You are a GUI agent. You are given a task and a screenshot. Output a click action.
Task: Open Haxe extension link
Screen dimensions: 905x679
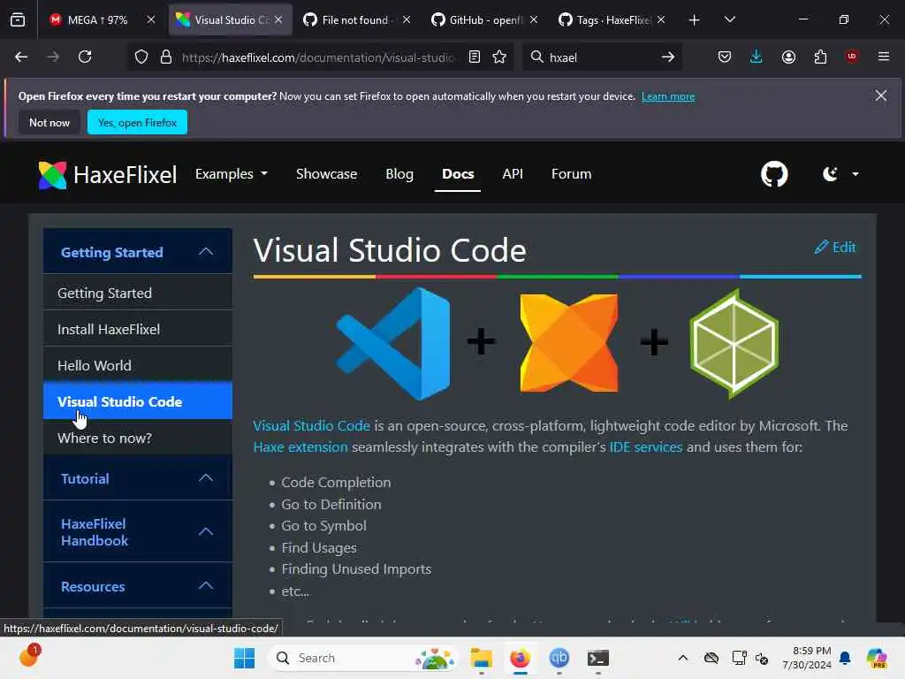(x=300, y=446)
